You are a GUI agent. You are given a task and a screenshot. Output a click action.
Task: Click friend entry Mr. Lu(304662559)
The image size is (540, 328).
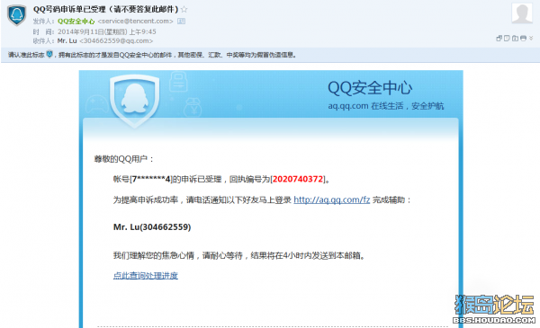tap(152, 227)
